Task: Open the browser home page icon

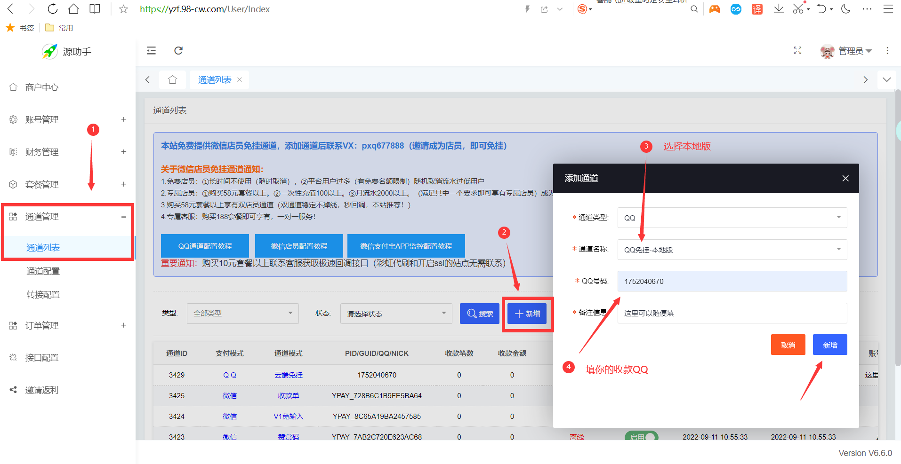Action: pyautogui.click(x=73, y=8)
